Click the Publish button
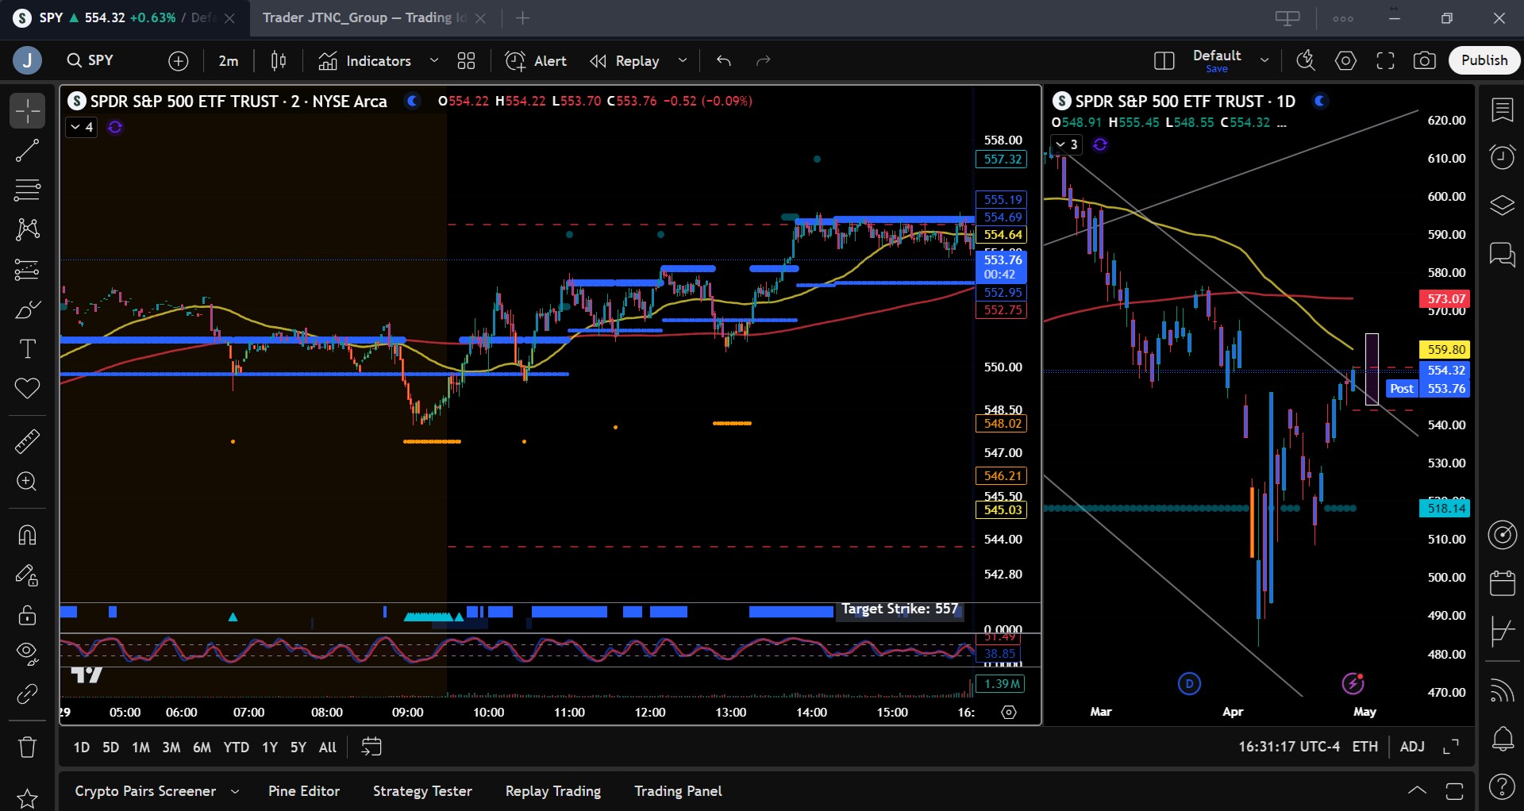 (x=1484, y=60)
